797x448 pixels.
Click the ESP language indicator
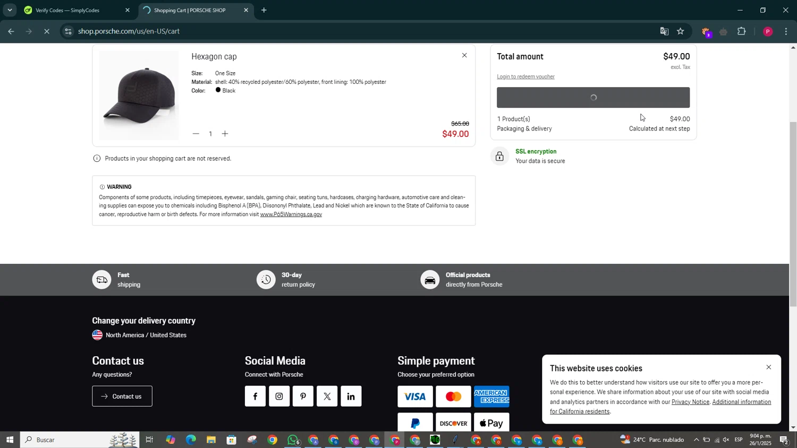(739, 440)
